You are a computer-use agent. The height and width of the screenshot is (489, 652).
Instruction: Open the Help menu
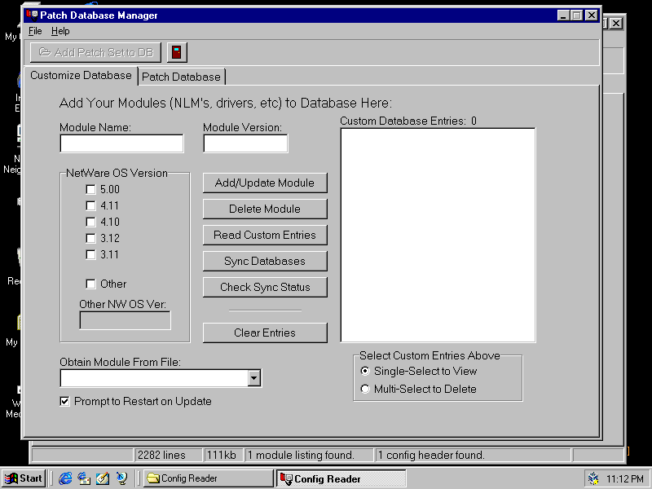60,31
